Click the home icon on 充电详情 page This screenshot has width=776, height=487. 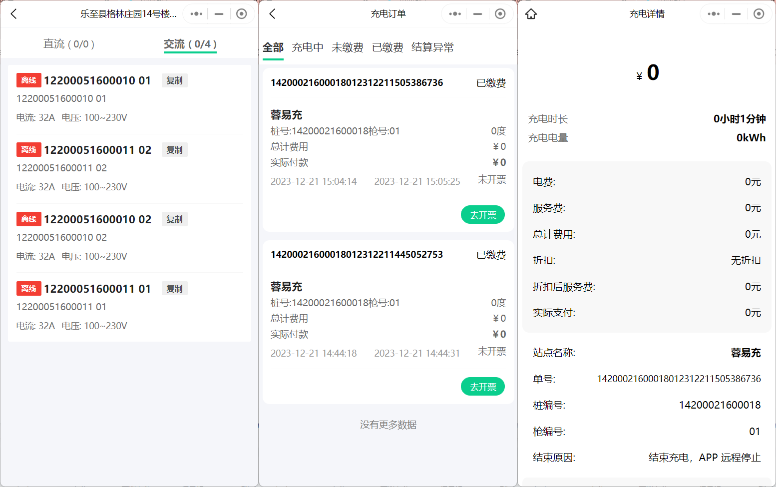tap(531, 14)
